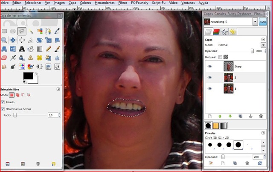Click the Opacidad value stepper arrows
Image resolution: width=273 pixels, height=172 pixels.
click(x=265, y=51)
